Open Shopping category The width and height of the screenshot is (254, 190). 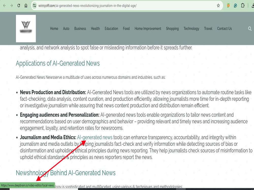pyautogui.click(x=172, y=29)
